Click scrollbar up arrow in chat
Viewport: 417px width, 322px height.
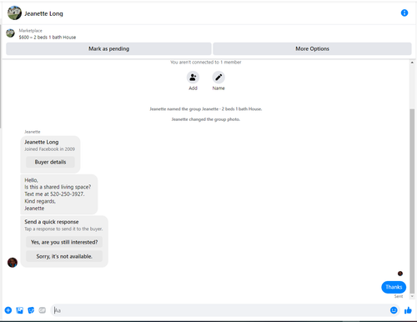[x=412, y=63]
